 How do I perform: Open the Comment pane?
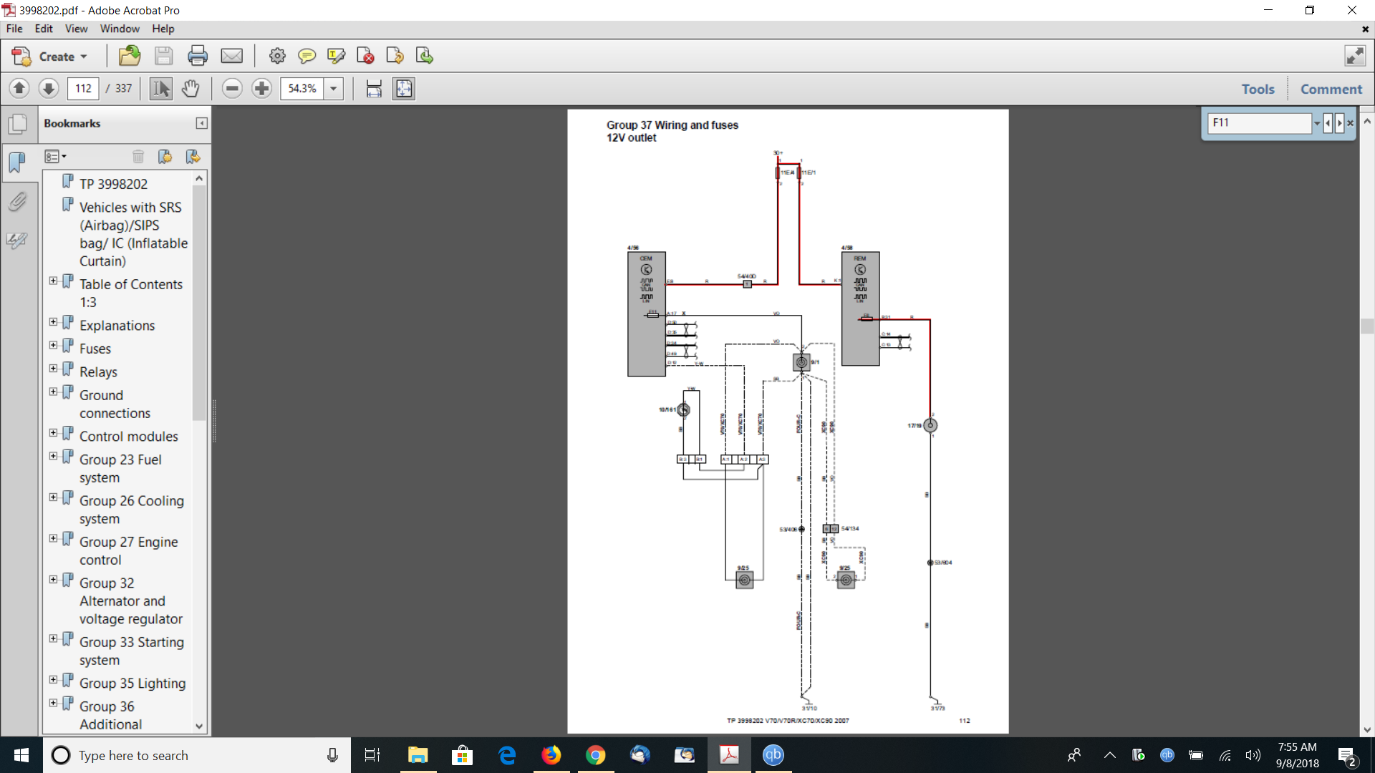point(1331,89)
